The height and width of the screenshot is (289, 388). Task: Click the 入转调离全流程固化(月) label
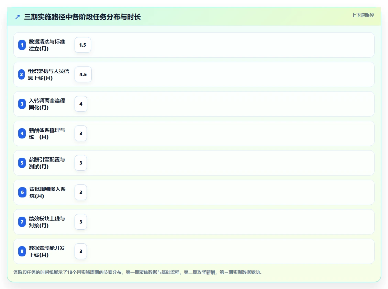[x=47, y=104]
